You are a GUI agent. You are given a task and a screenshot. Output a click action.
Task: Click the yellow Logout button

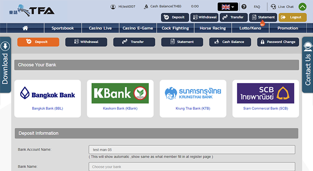(292, 18)
